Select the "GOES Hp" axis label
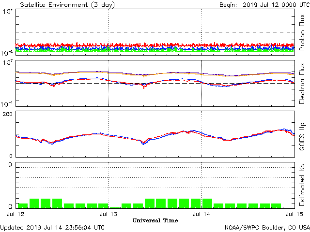This screenshot has width=310, height=232. [x=302, y=136]
